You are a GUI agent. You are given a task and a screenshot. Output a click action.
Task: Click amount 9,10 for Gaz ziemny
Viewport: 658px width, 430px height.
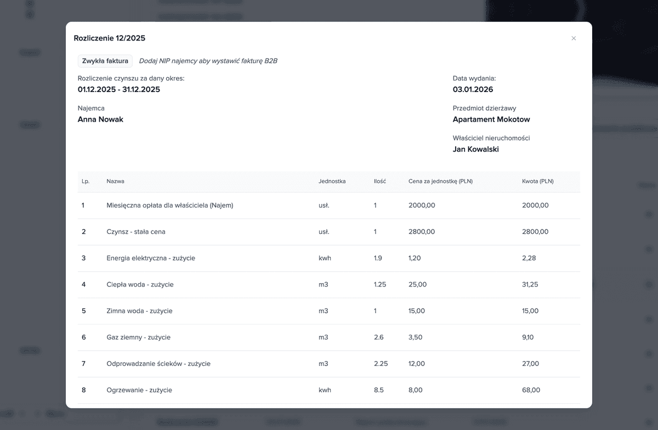528,337
